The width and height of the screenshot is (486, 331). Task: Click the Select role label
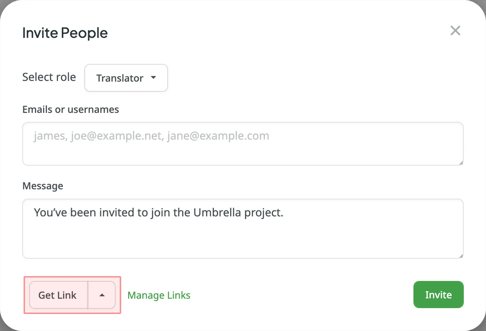point(49,77)
